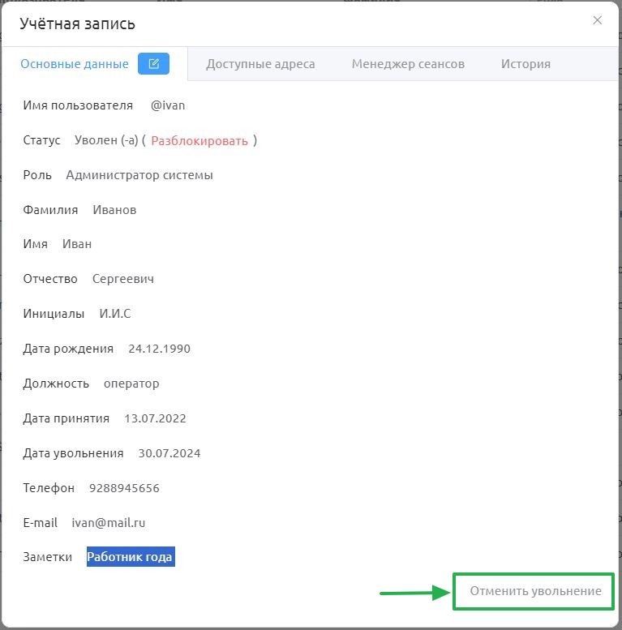Close the Учётная запись dialog
The height and width of the screenshot is (630, 622).
(x=597, y=20)
